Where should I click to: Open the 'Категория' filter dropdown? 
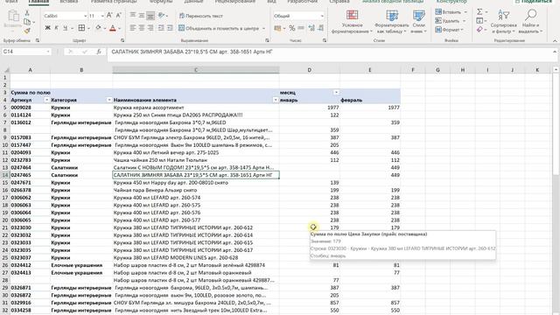(108, 100)
